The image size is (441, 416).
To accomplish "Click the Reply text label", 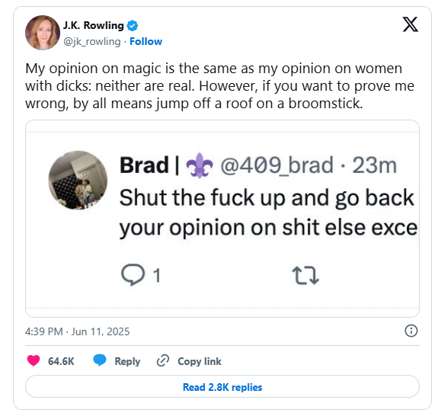I will 127,361.
